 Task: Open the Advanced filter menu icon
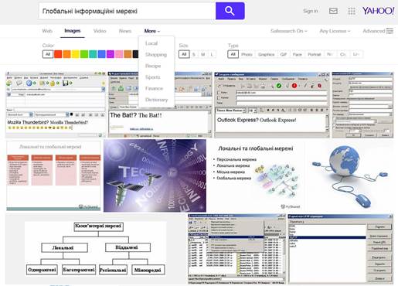389,31
